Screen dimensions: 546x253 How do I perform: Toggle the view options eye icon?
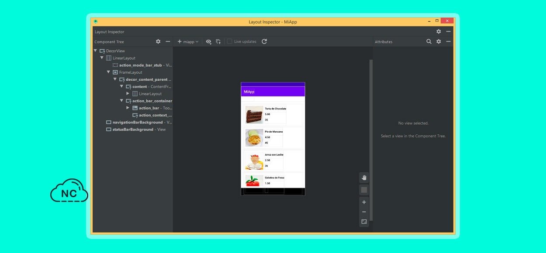208,41
